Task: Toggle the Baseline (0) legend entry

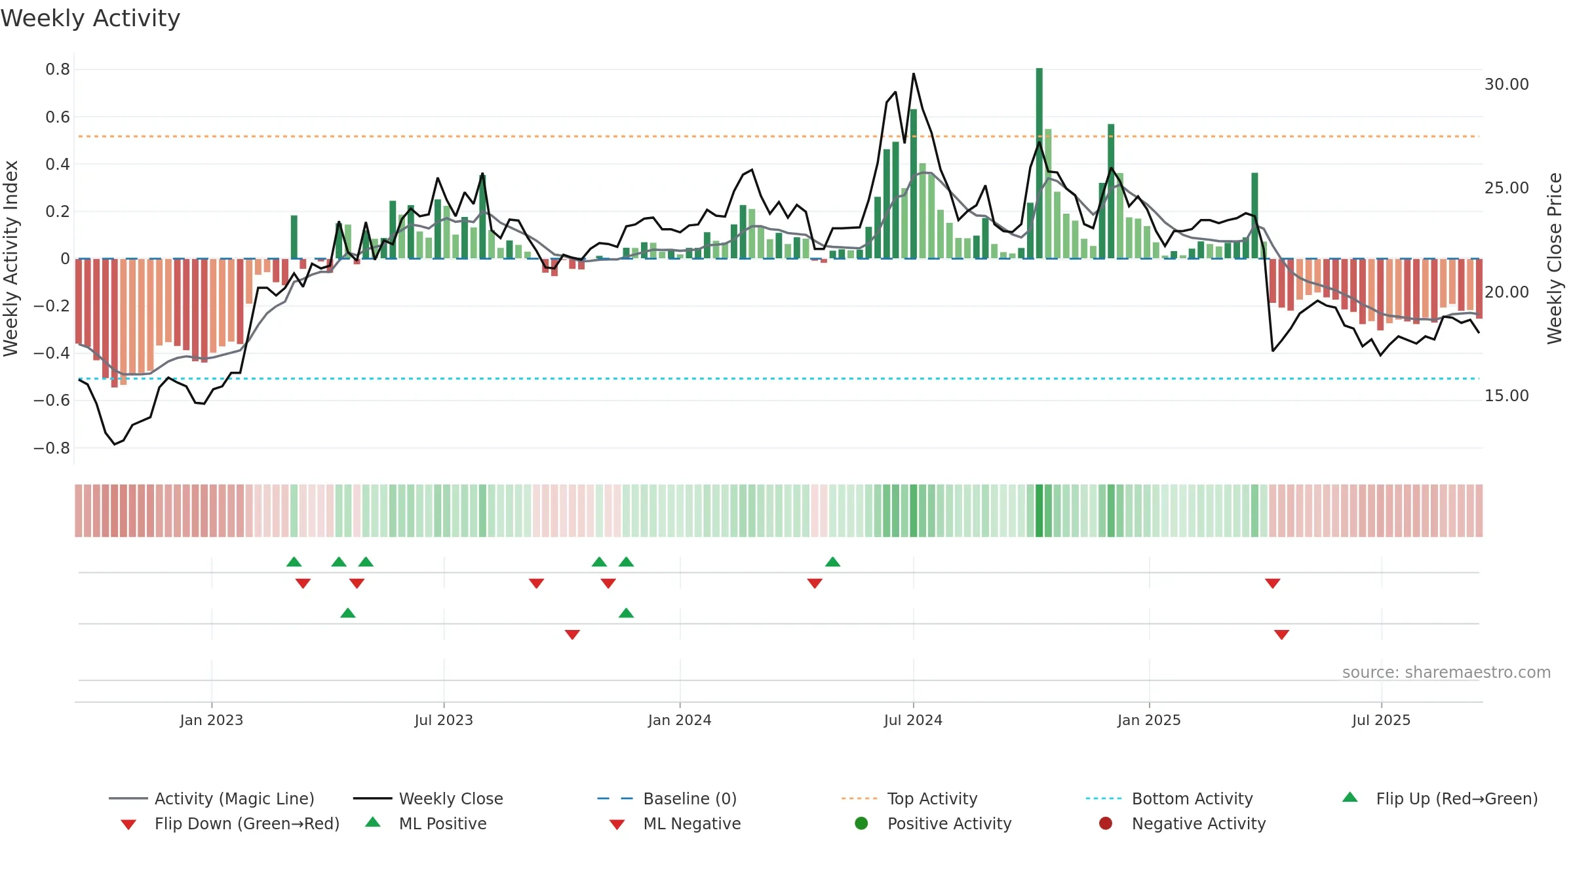Action: [667, 798]
